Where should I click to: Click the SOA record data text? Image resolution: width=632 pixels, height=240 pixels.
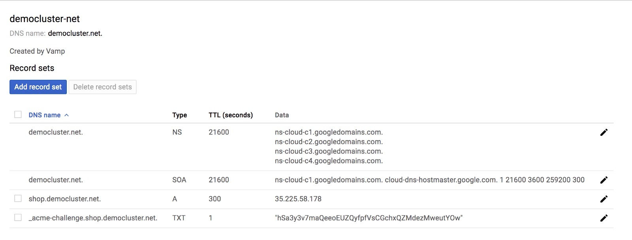pyautogui.click(x=429, y=180)
